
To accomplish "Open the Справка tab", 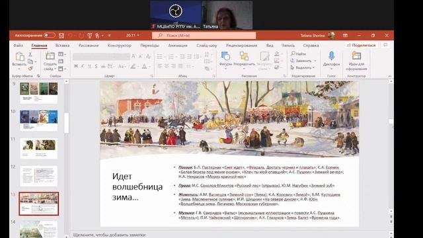I will (x=311, y=46).
